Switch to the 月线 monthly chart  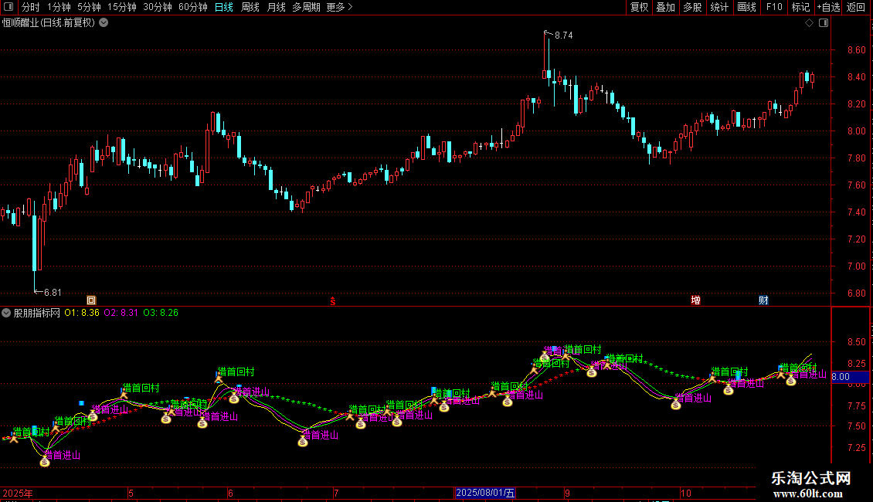click(x=276, y=7)
